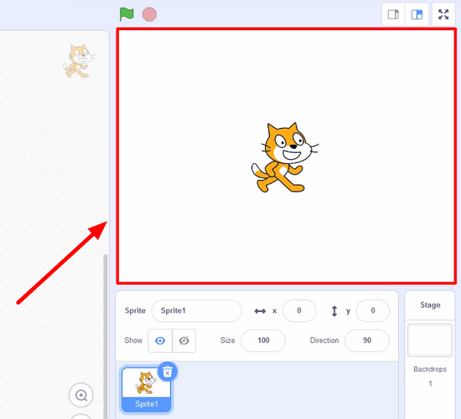Click the Stage panel header
Image resolution: width=461 pixels, height=419 pixels.
[x=430, y=305]
